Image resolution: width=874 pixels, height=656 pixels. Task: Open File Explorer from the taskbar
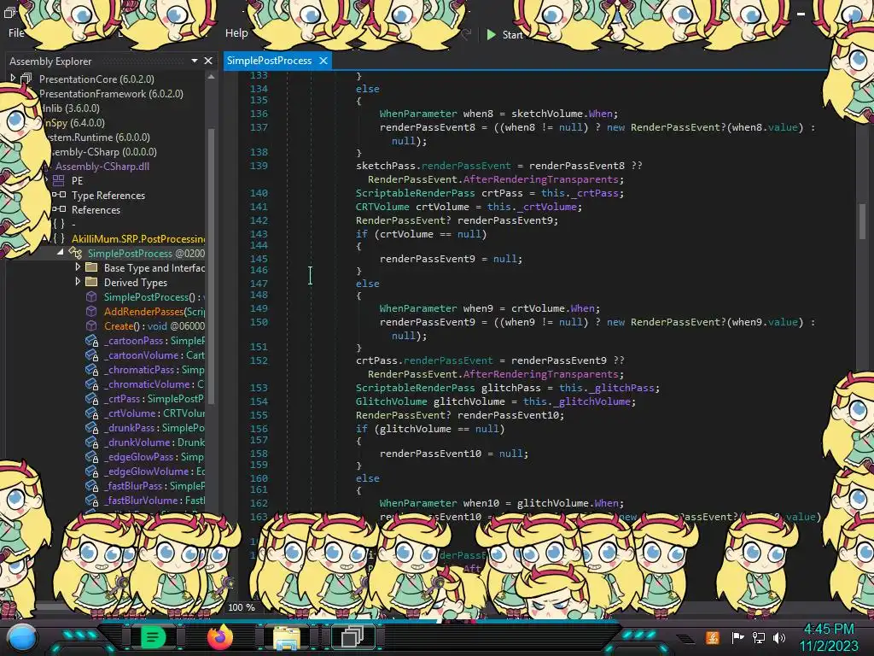(x=287, y=637)
